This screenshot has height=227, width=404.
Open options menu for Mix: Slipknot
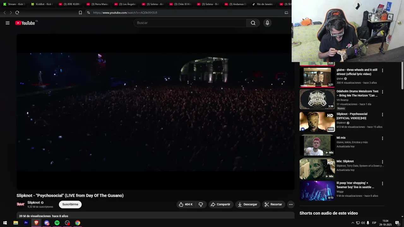point(383,162)
